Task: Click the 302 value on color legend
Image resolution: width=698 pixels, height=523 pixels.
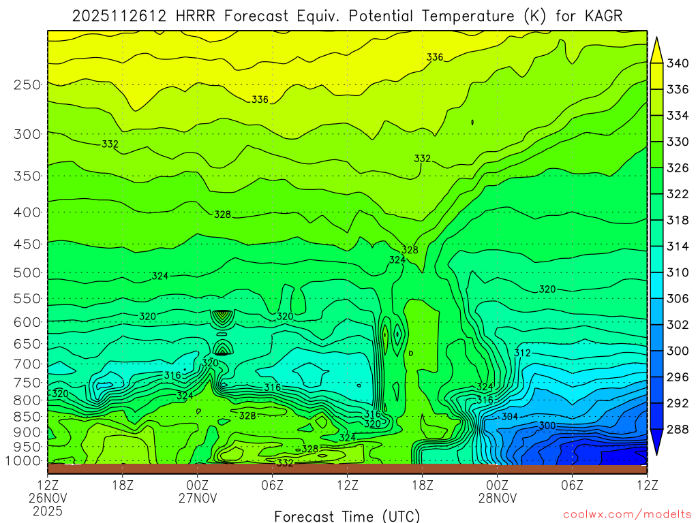Action: click(678, 325)
